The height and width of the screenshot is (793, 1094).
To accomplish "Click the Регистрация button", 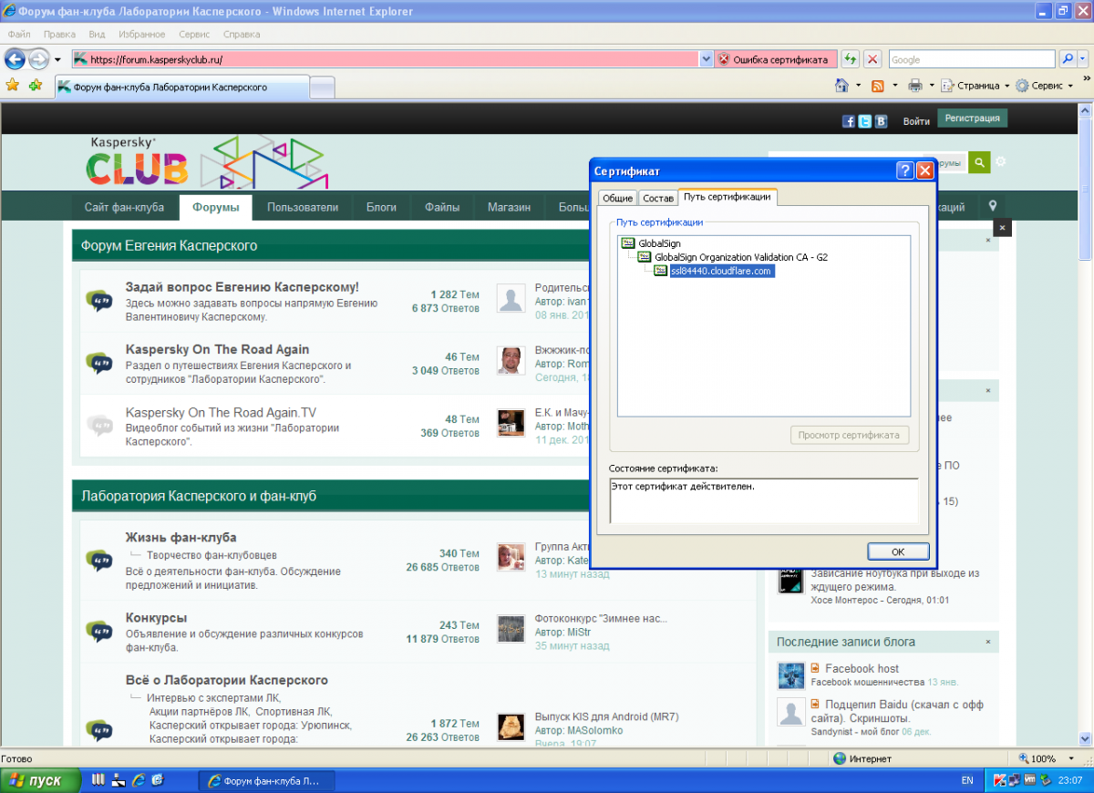I will tap(972, 118).
